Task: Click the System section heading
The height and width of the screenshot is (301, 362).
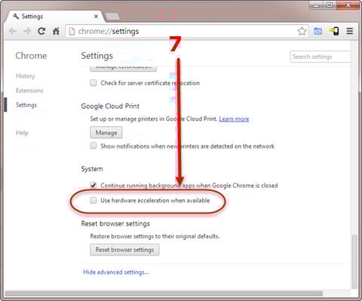Action: click(x=92, y=169)
